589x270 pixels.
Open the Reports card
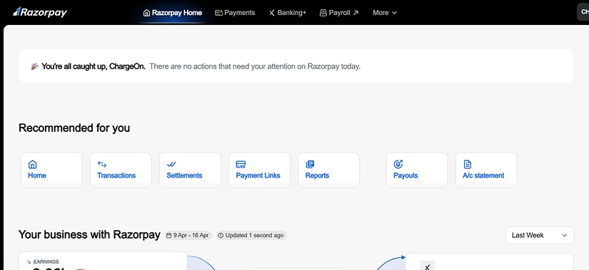coord(328,170)
